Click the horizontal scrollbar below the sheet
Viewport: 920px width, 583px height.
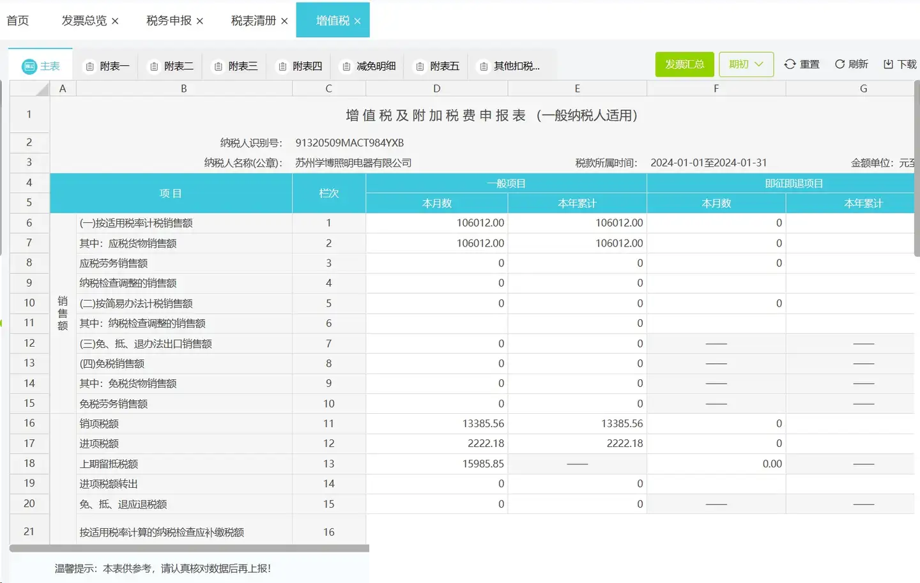point(189,548)
